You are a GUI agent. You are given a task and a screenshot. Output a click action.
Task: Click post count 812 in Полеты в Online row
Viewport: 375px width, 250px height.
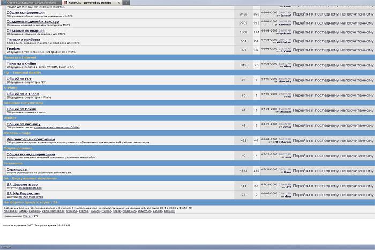pyautogui.click(x=243, y=65)
